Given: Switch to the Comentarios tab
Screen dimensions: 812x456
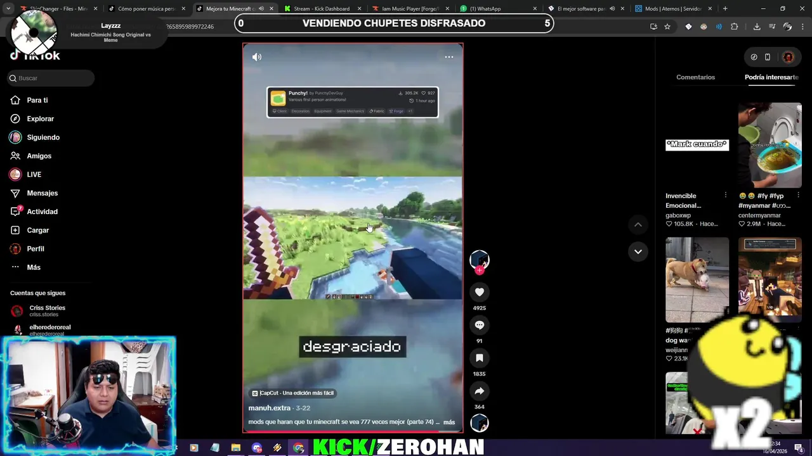Looking at the screenshot, I should pyautogui.click(x=695, y=77).
